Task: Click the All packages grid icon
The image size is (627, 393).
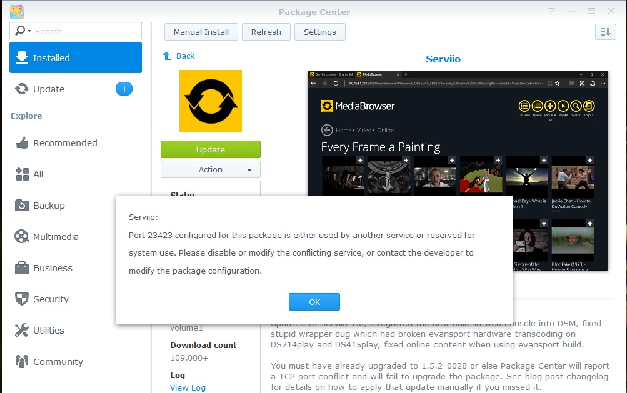Action: pyautogui.click(x=22, y=174)
